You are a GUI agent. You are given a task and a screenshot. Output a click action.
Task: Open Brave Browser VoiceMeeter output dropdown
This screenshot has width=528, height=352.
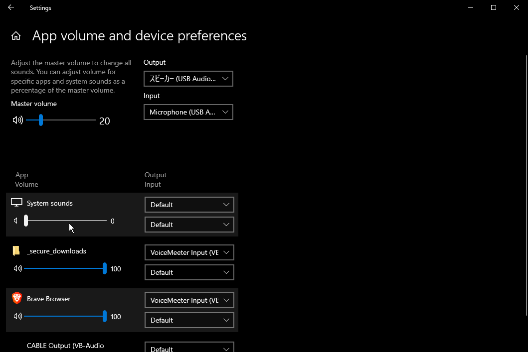(x=189, y=300)
